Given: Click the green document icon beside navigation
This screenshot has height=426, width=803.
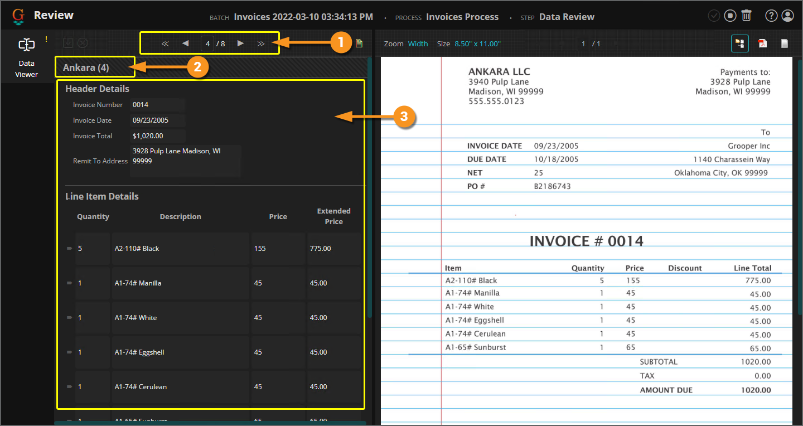Looking at the screenshot, I should pos(359,43).
